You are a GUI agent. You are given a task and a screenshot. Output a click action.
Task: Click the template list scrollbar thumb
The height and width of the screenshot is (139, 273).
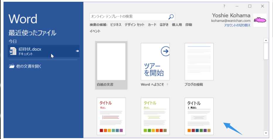pyautogui.click(x=266, y=51)
